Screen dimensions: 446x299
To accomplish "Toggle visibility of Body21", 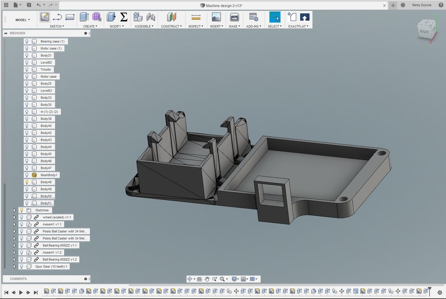I will click(27, 55).
